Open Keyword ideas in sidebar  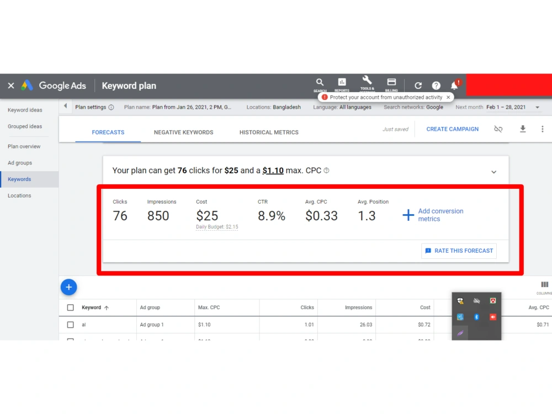(25, 110)
